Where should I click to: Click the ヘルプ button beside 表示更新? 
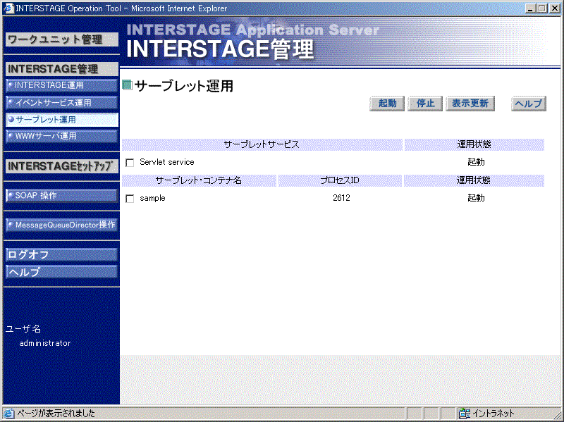[528, 104]
